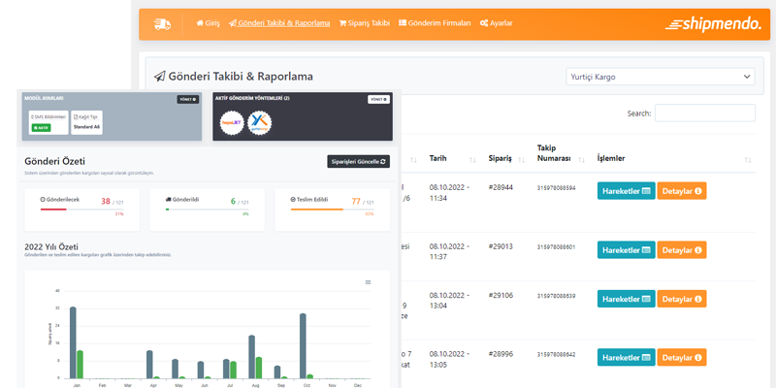Click order number #29013

click(x=501, y=246)
